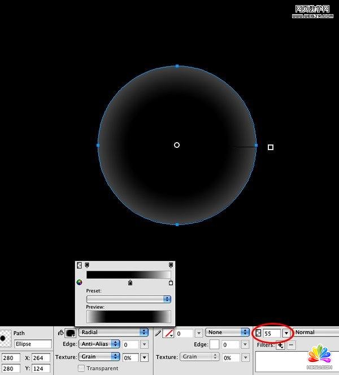Viewport: 339px width, 375px height.
Task: Expand the gradient Preset dropdown
Action: point(128,299)
